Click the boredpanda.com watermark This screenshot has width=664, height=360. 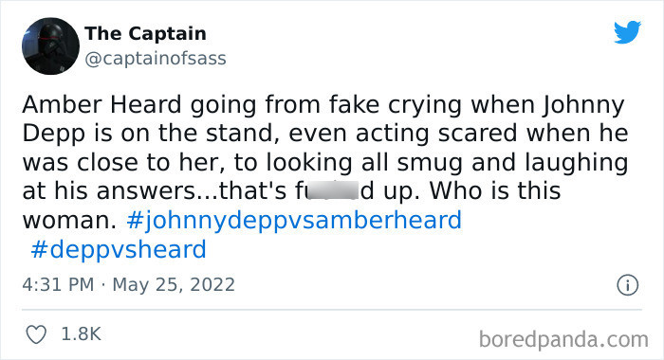(563, 339)
